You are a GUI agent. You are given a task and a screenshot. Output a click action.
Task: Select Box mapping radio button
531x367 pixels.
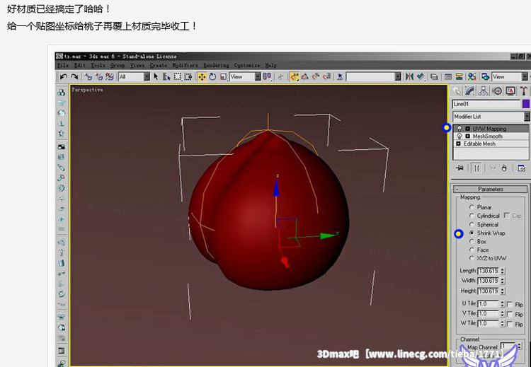tap(472, 241)
